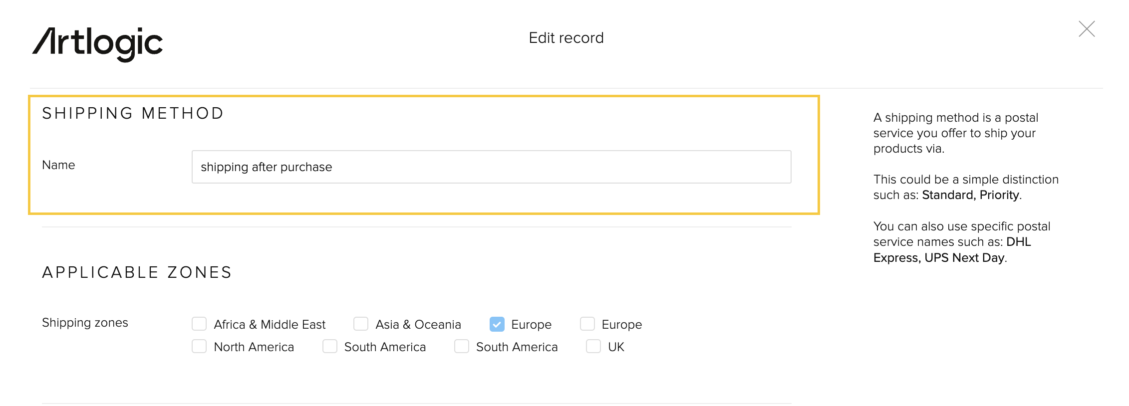Check South America box beside UK
This screenshot has height=406, width=1129.
point(462,347)
